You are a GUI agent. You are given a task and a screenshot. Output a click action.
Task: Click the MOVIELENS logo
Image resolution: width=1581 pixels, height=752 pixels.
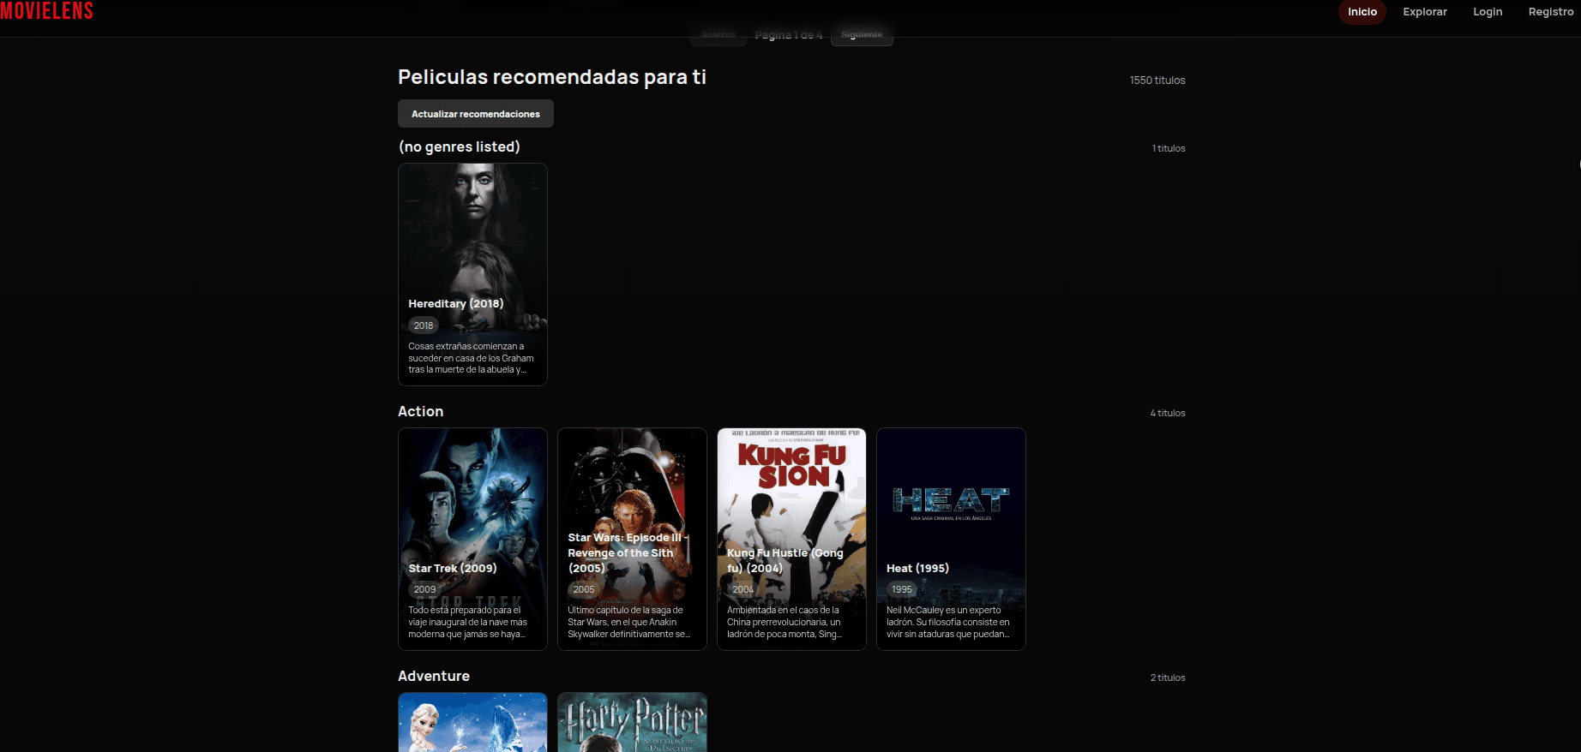(46, 11)
